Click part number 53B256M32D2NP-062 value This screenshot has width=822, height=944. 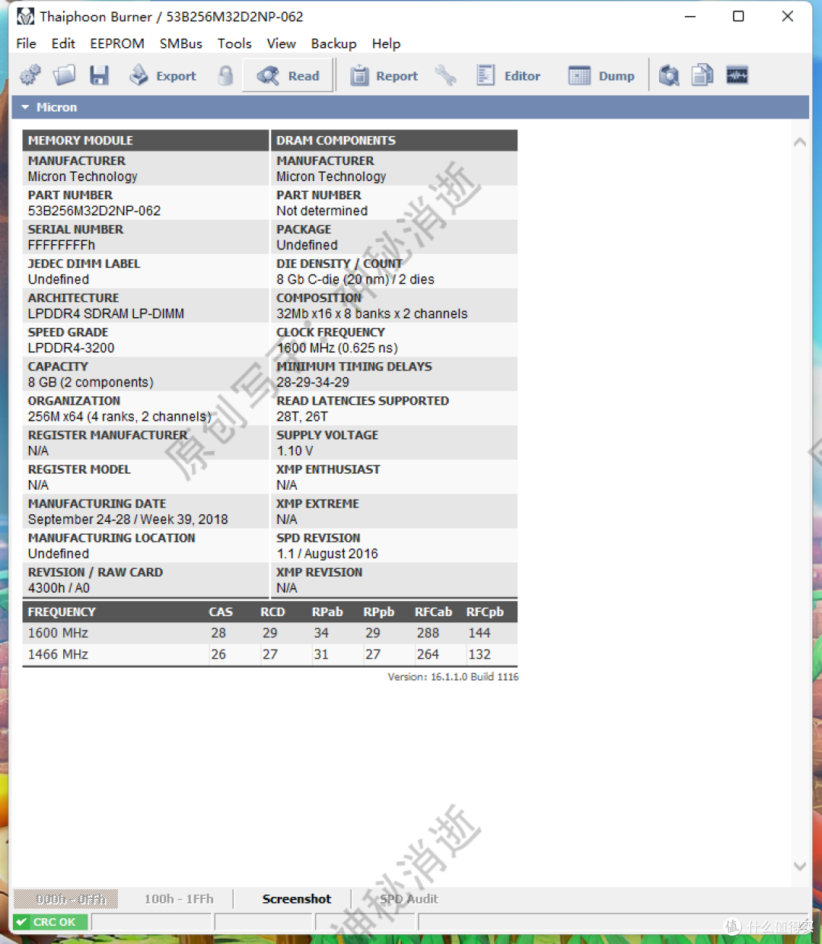click(x=94, y=211)
